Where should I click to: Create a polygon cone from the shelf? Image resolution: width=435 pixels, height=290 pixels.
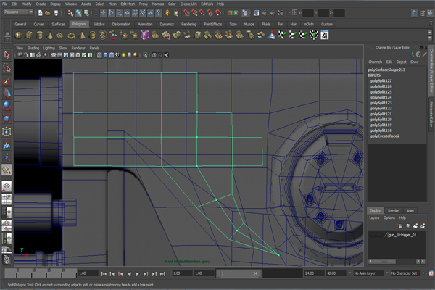[50, 36]
